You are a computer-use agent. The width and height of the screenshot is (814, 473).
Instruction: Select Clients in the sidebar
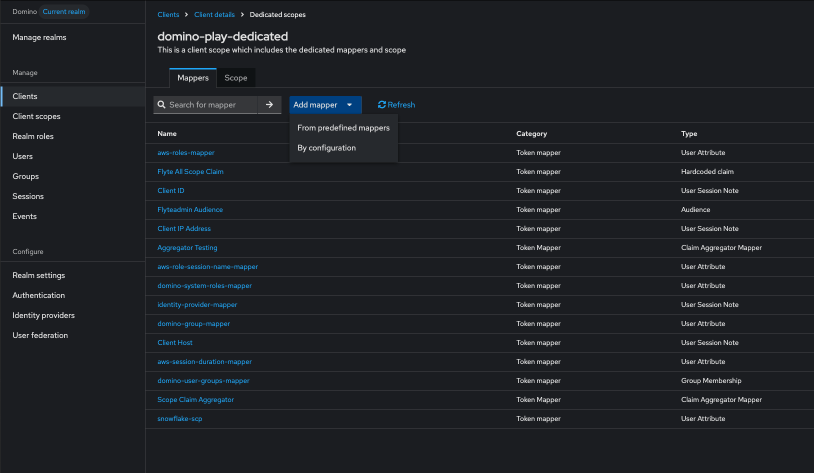point(73,96)
